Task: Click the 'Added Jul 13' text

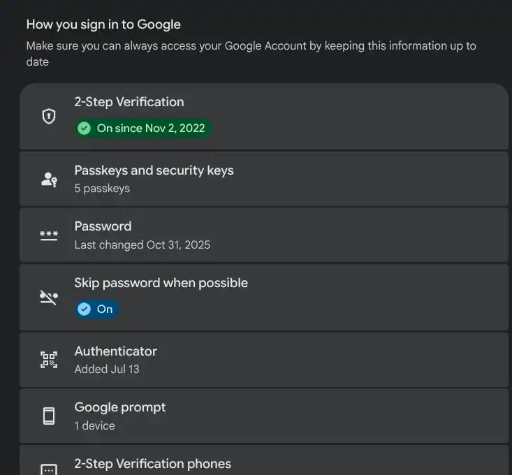Action: click(x=107, y=370)
